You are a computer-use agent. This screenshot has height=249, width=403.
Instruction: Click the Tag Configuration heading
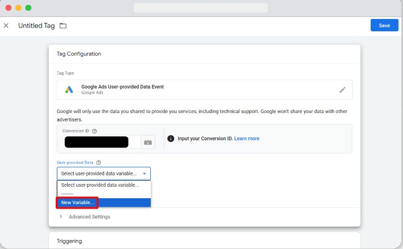tap(79, 54)
